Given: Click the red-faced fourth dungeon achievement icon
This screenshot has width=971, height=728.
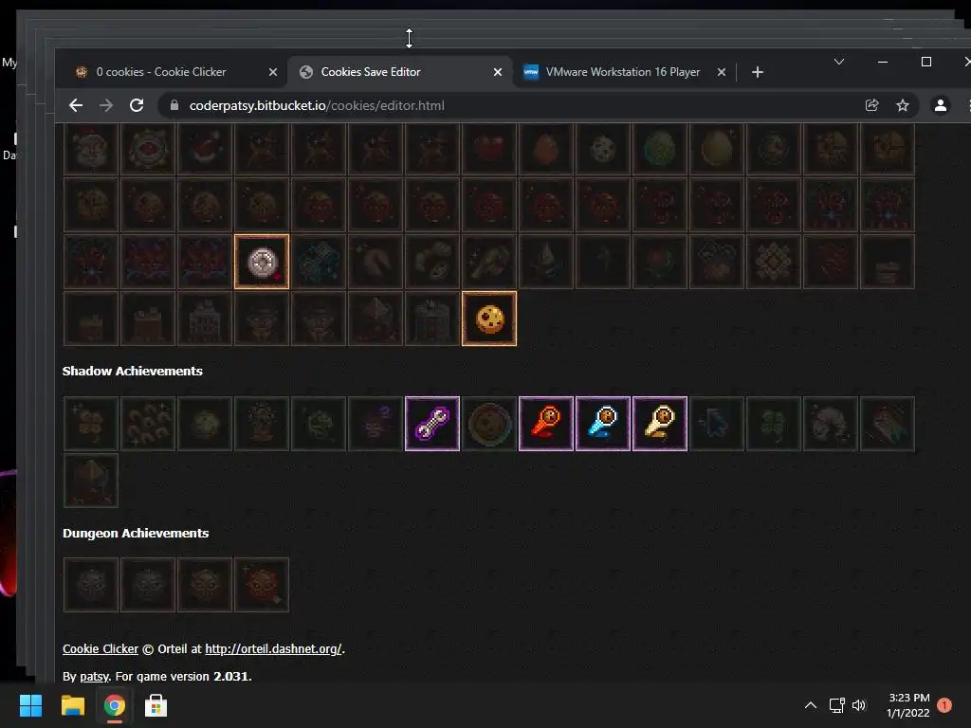Looking at the screenshot, I should point(262,585).
